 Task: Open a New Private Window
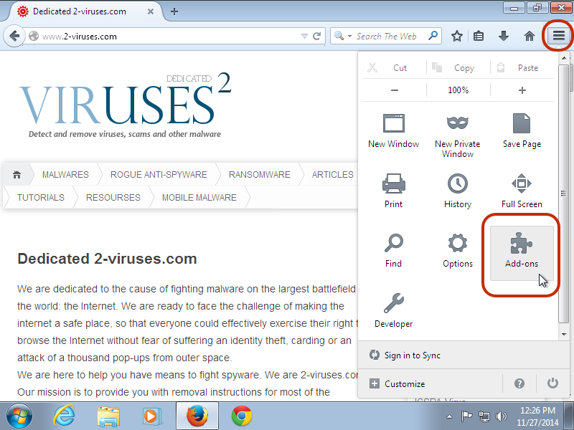click(x=458, y=136)
